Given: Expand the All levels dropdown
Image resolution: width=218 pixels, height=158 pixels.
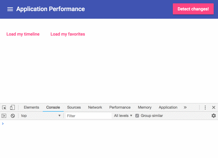Looking at the screenshot, I should point(123,116).
